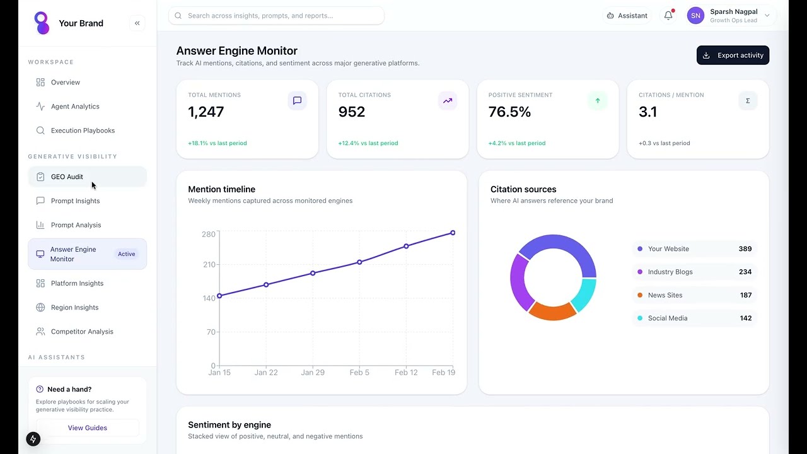Screen dimensions: 807x454
Task: Click the 76.5% sentiment value
Action: pyautogui.click(x=509, y=112)
